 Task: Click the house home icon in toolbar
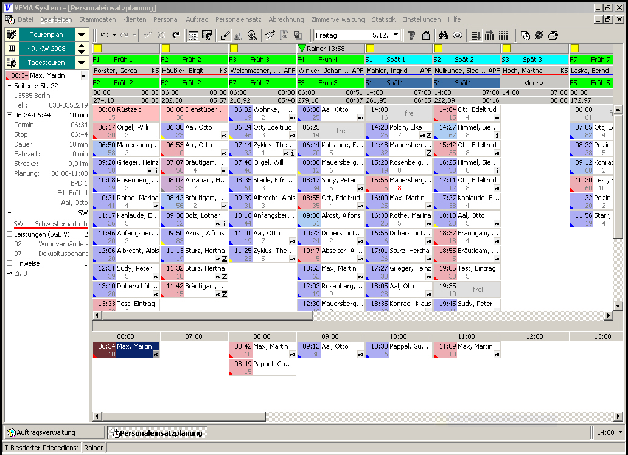426,35
